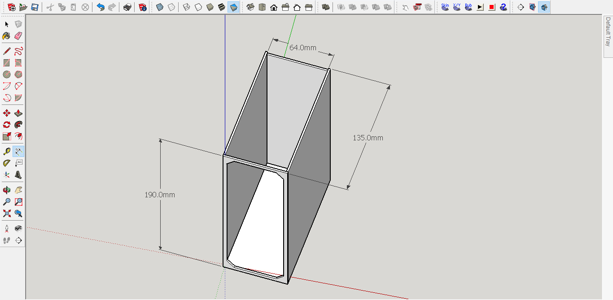Pick the 3D Text tool

coord(18,175)
